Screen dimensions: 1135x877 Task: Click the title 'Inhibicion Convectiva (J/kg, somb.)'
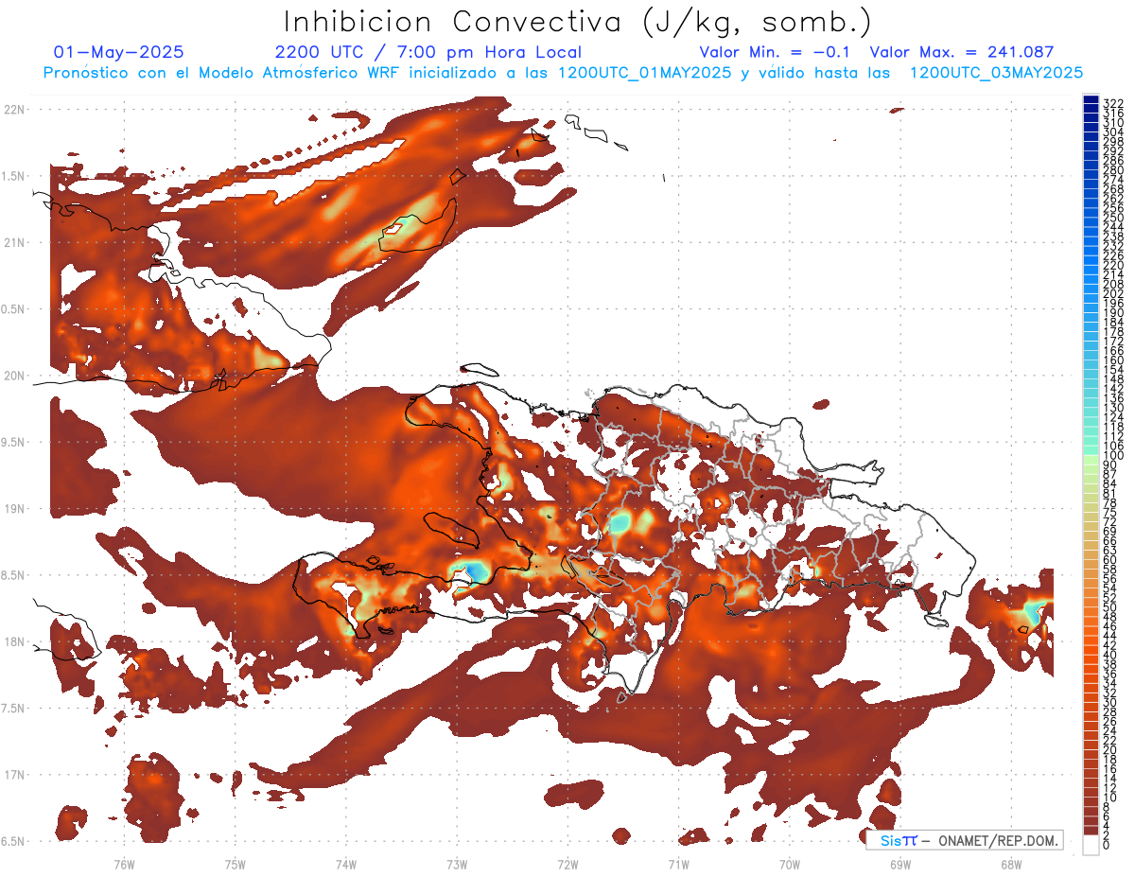[578, 22]
